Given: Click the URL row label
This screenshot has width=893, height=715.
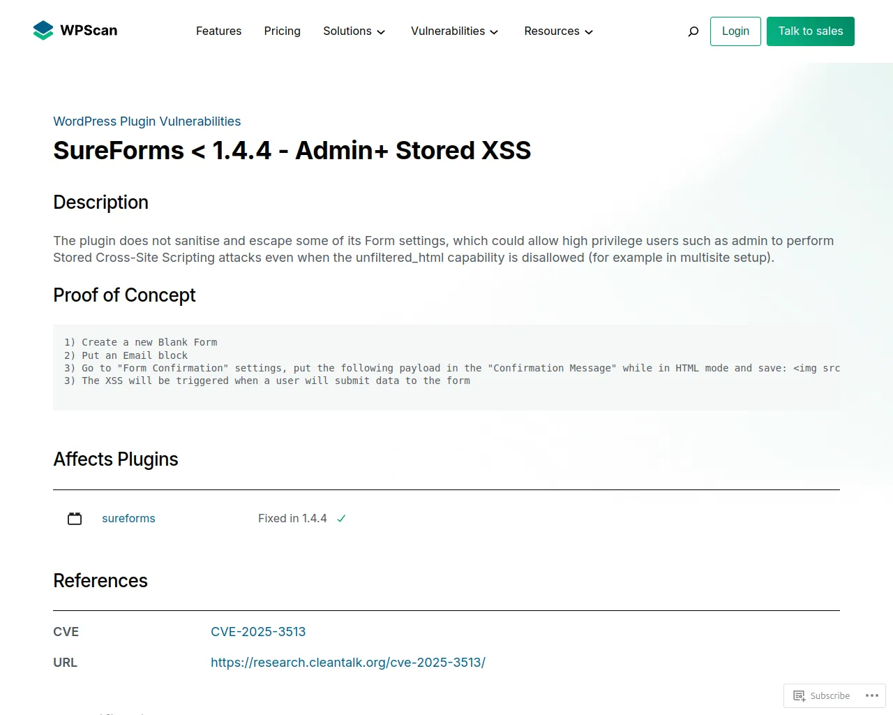Looking at the screenshot, I should [65, 663].
